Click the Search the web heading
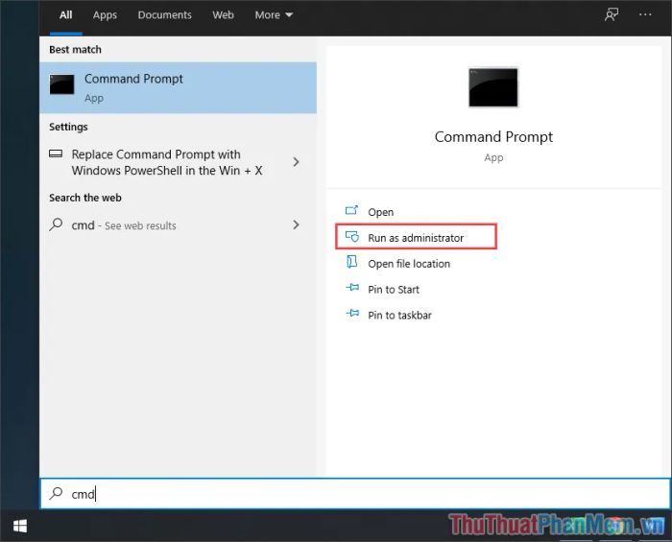Image resolution: width=672 pixels, height=542 pixels. [85, 198]
